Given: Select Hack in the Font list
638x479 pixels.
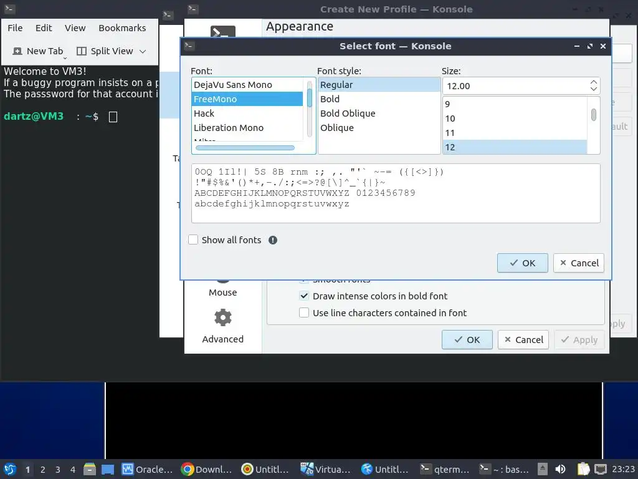Looking at the screenshot, I should pos(247,114).
